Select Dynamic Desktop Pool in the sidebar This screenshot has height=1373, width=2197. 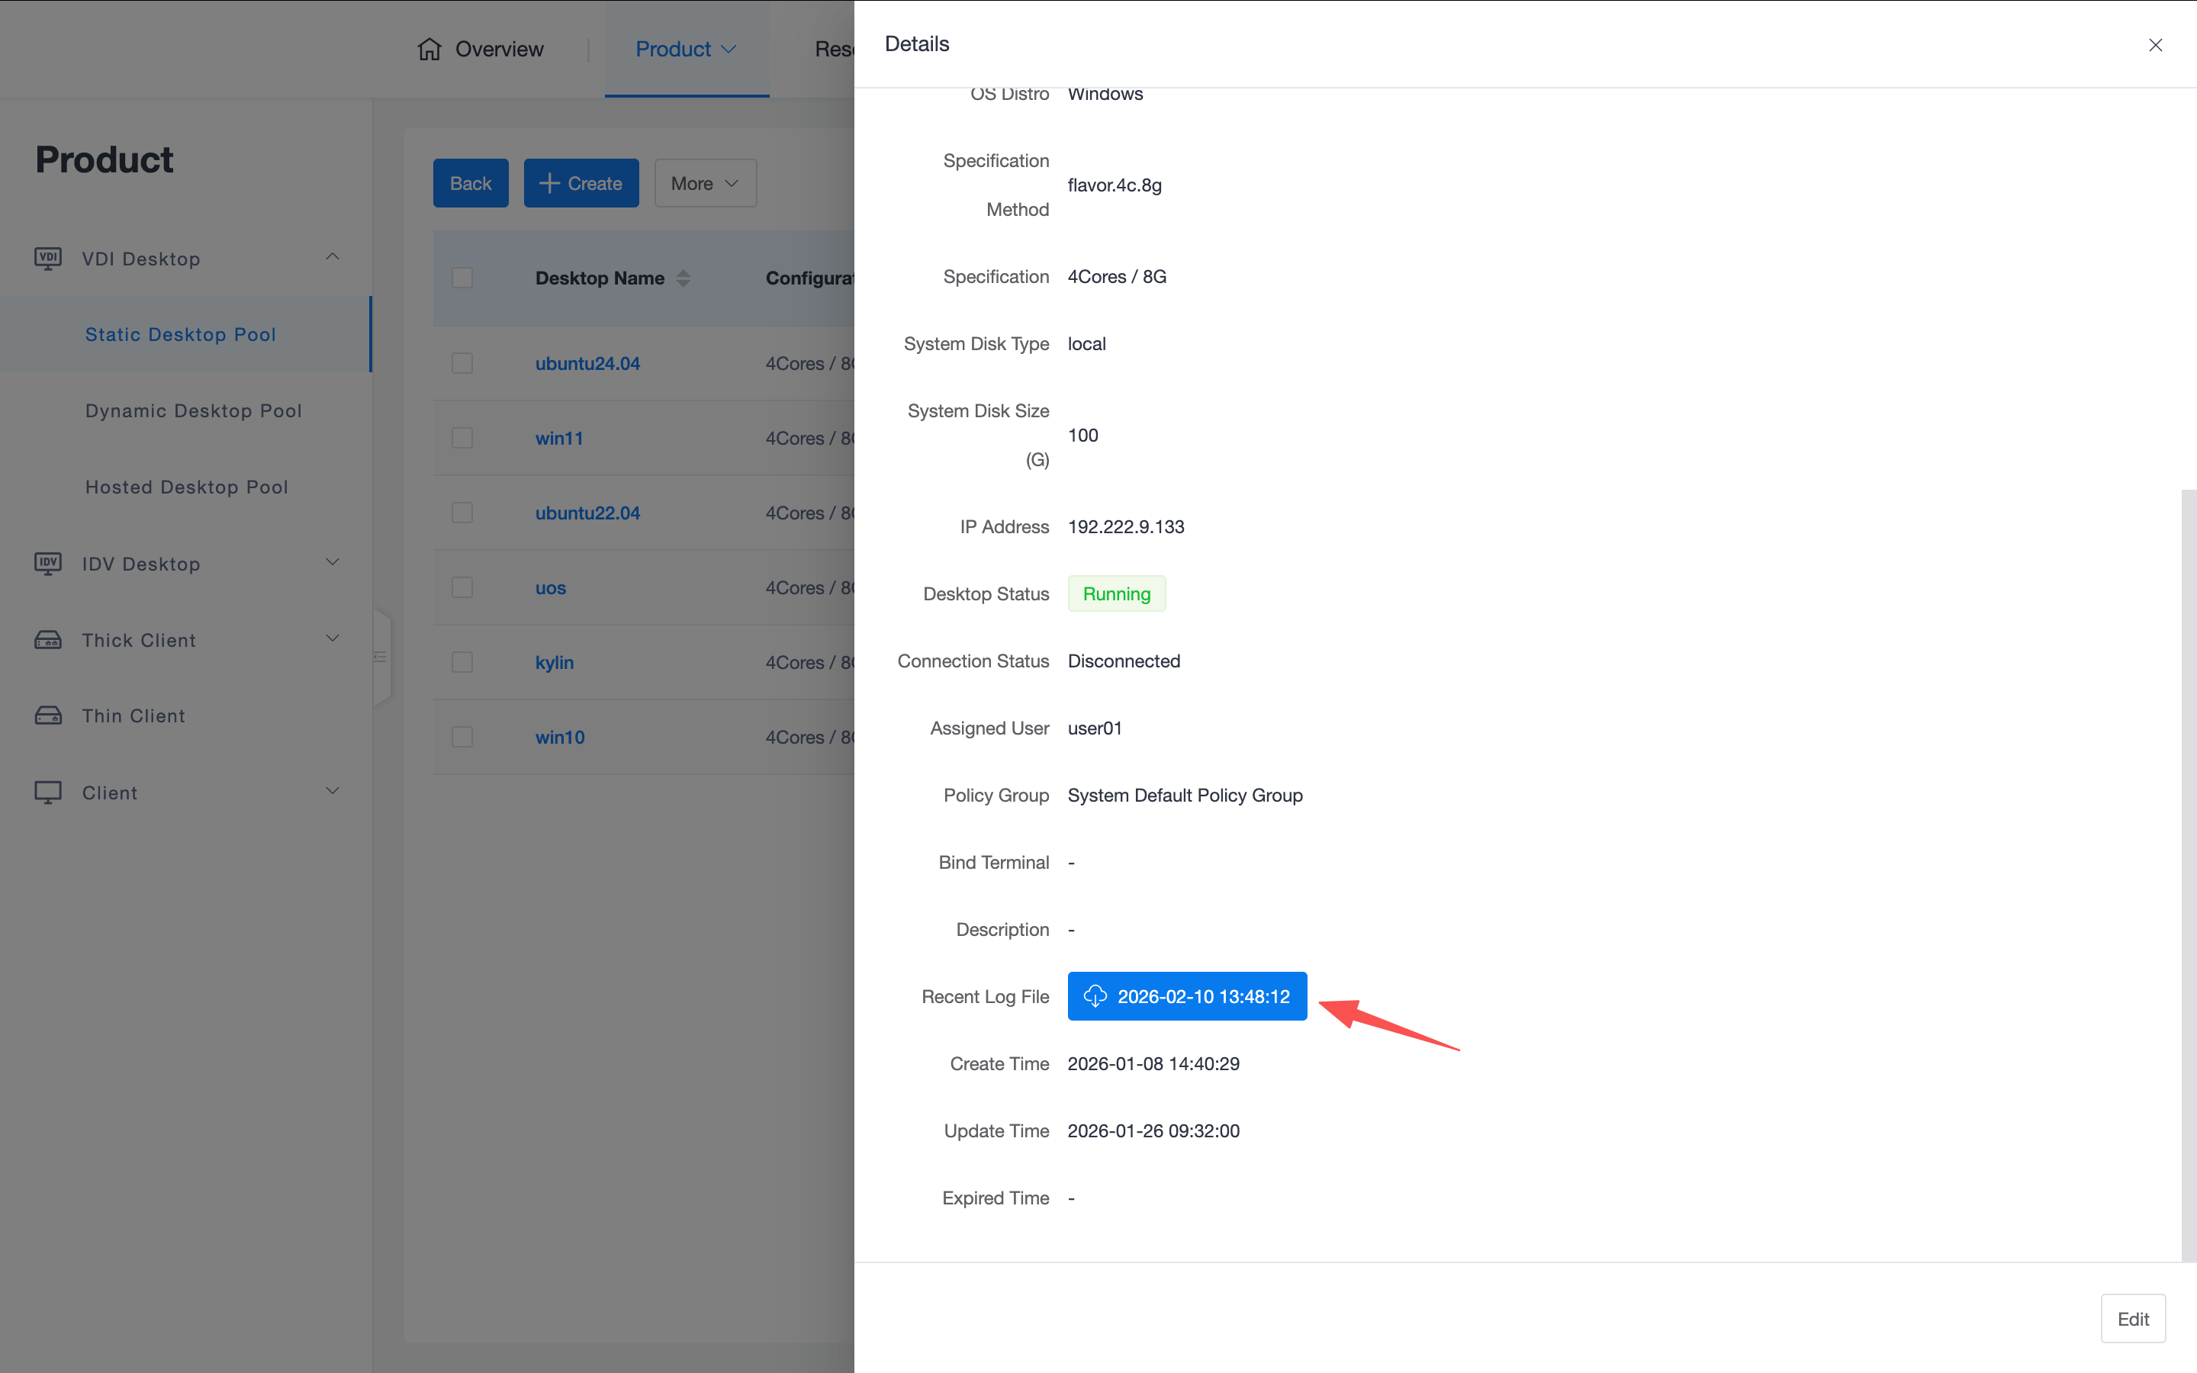193,410
